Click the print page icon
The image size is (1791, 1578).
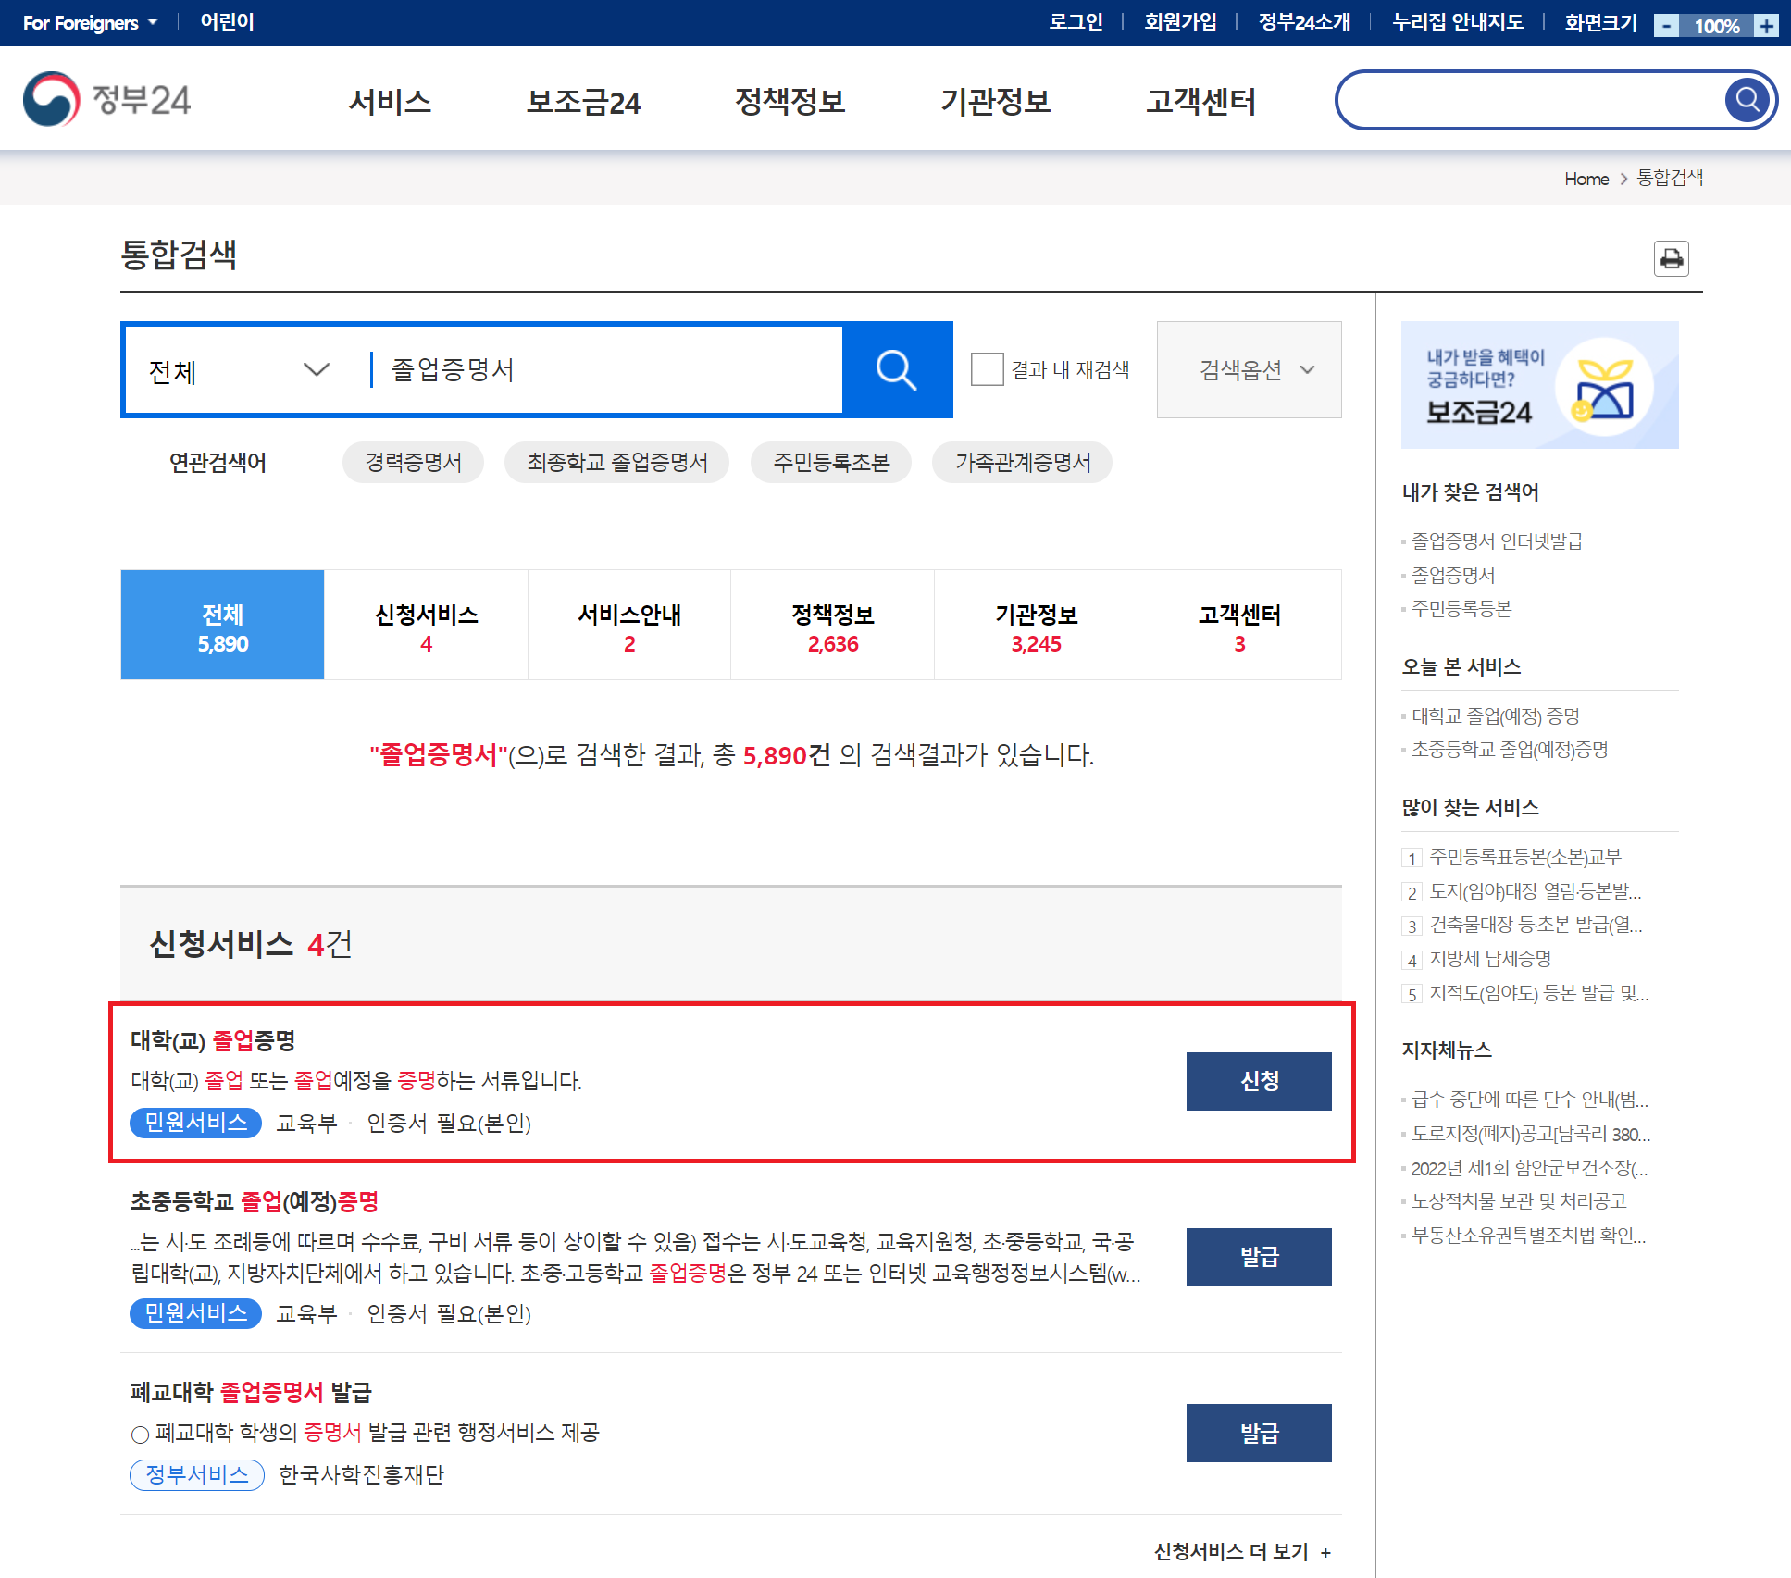pyautogui.click(x=1671, y=258)
